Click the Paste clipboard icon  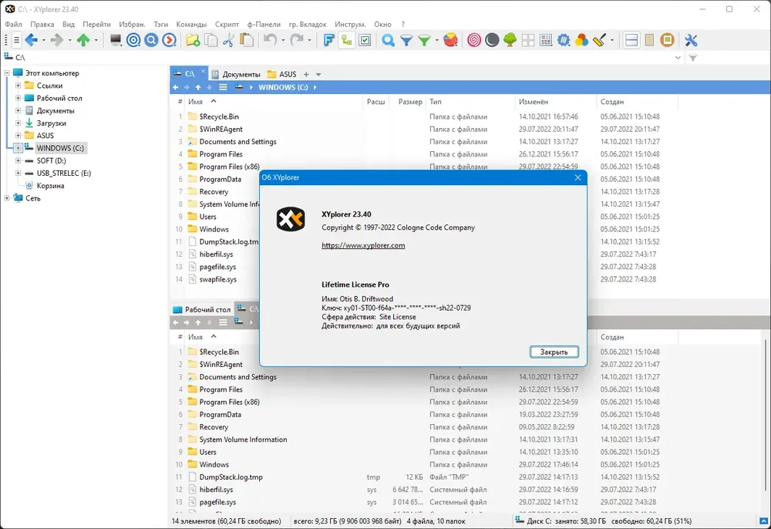(247, 40)
